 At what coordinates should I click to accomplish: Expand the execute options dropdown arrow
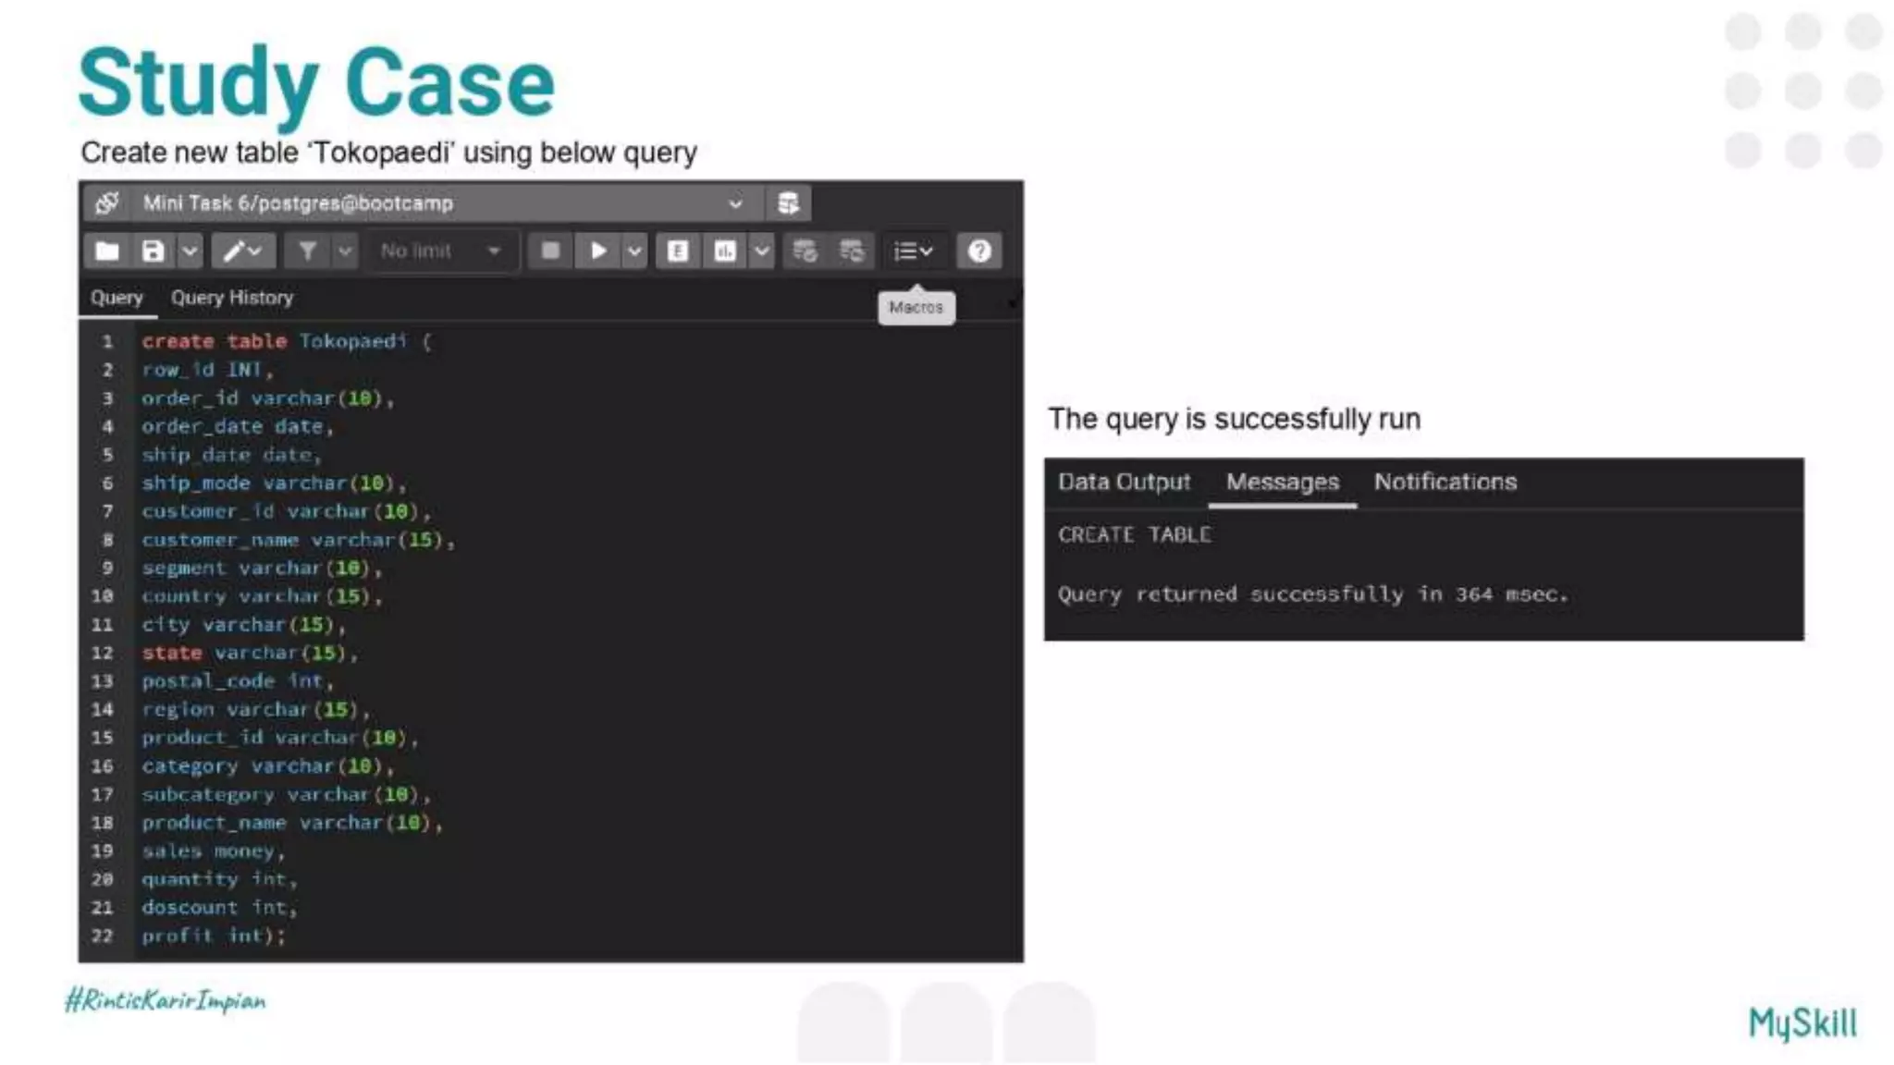click(x=634, y=251)
